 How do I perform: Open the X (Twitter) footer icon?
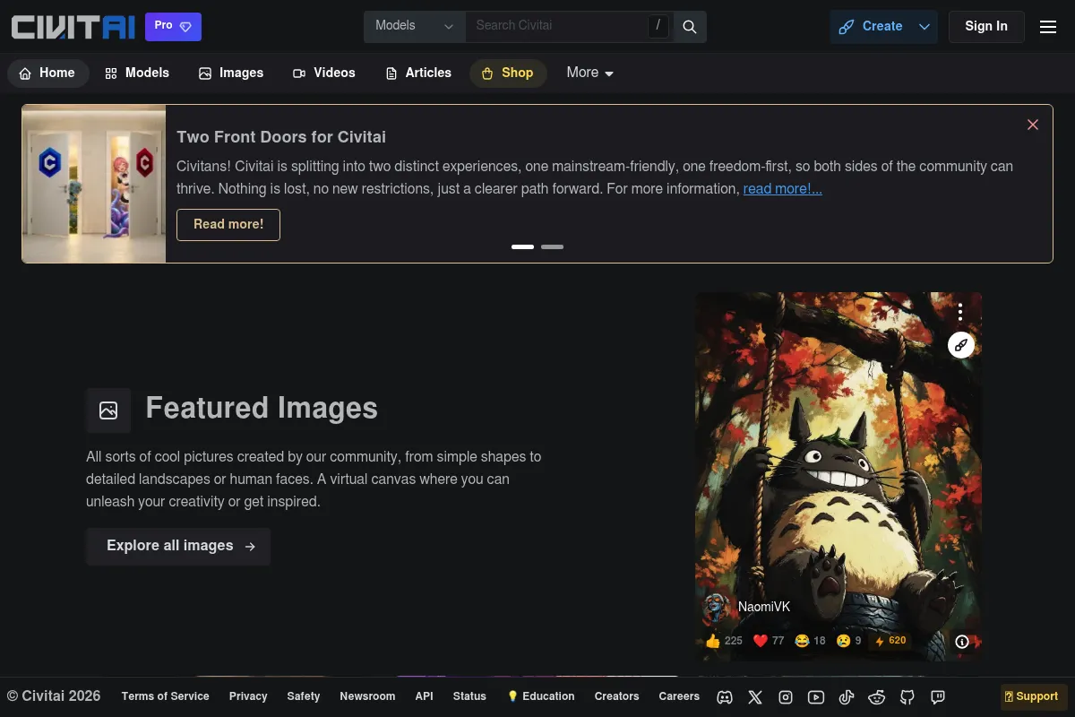coord(755,696)
